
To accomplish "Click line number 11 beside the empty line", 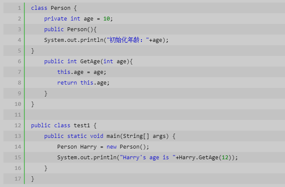I will [x=18, y=115].
